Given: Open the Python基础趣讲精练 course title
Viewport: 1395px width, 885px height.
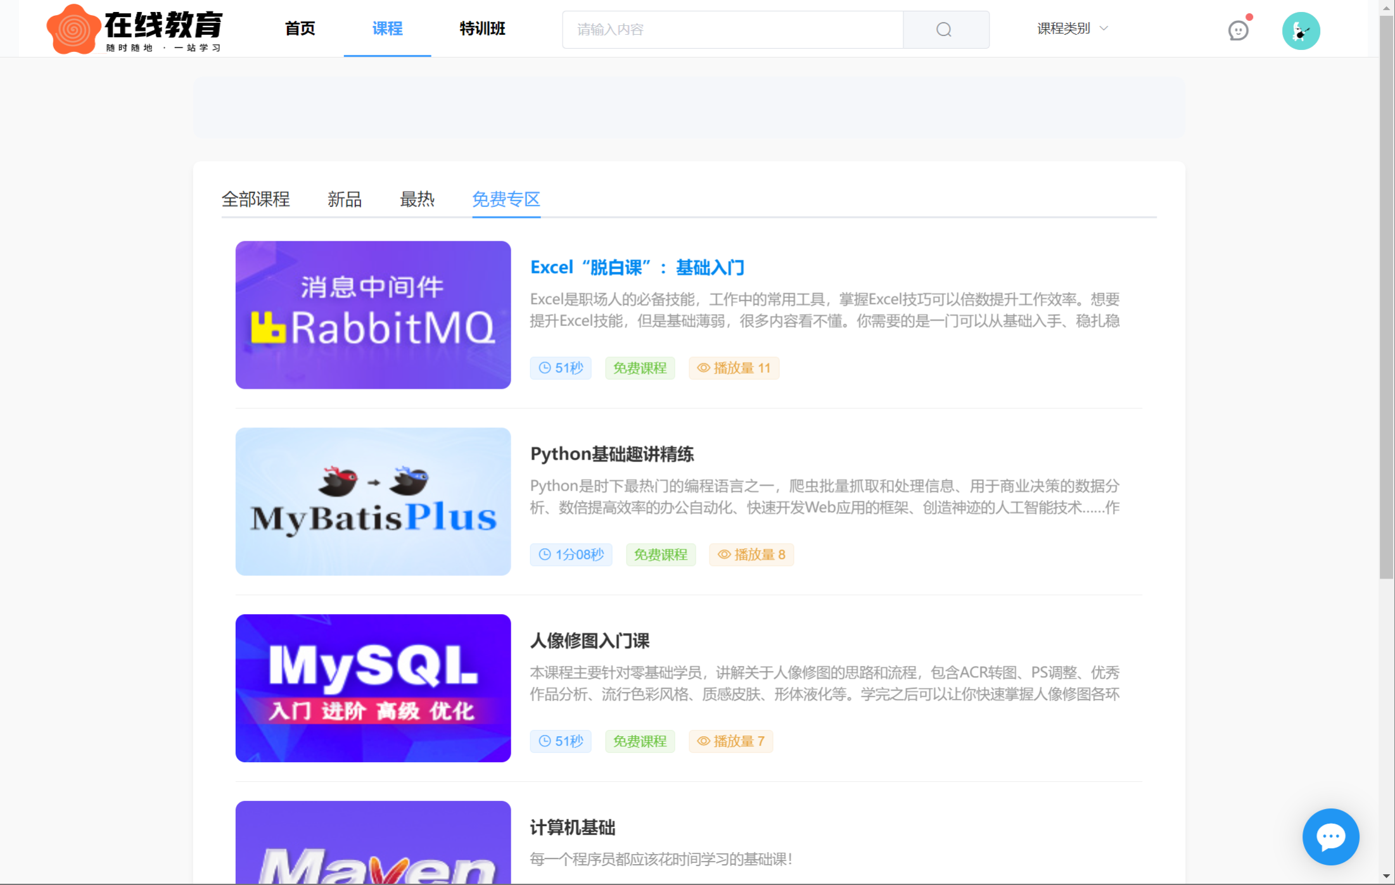Looking at the screenshot, I should coord(611,454).
